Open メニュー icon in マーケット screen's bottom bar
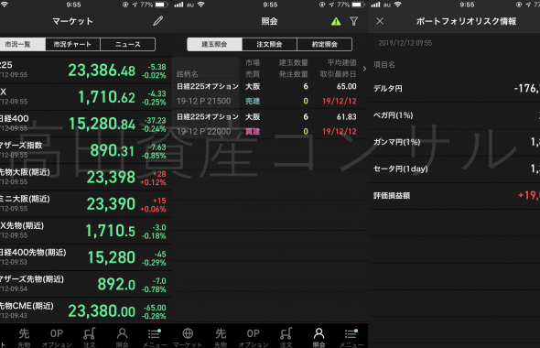This screenshot has width=540, height=348. [155, 337]
